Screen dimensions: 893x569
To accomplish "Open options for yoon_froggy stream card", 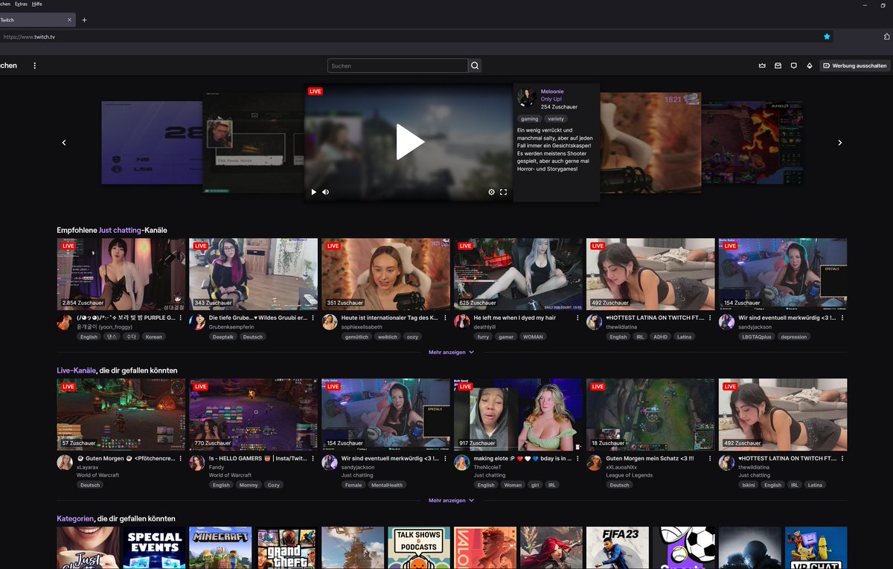I will [179, 318].
